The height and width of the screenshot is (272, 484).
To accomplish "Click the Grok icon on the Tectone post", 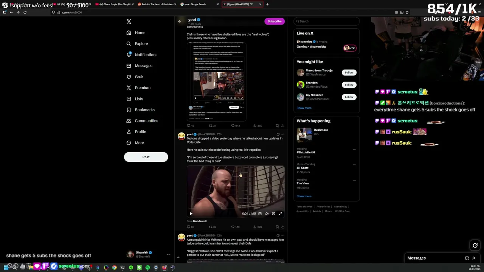I will click(278, 134).
